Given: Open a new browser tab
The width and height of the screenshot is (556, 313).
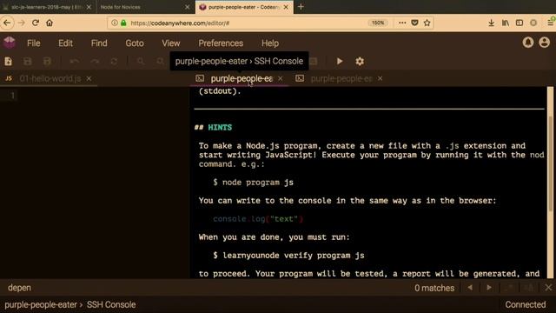Looking at the screenshot, I should coord(301,7).
